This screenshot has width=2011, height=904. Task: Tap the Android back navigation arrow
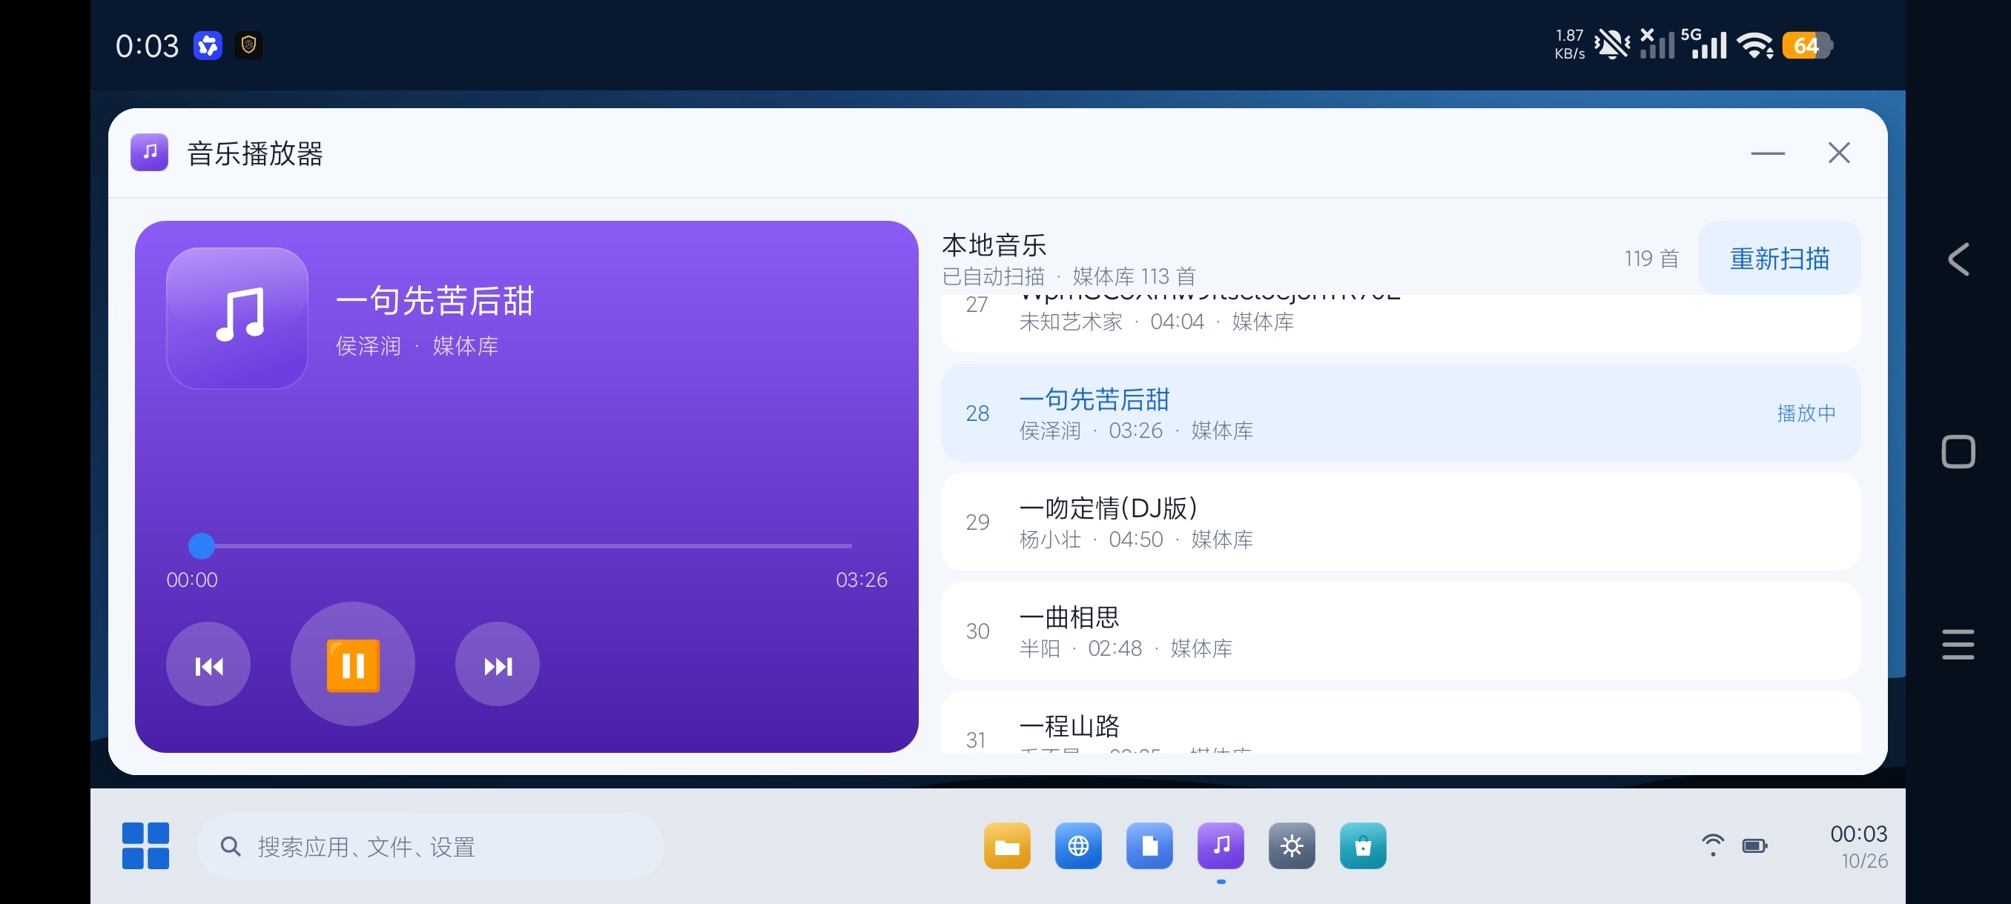coord(1958,259)
